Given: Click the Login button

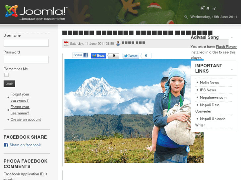Looking at the screenshot, I should click(x=9, y=84).
